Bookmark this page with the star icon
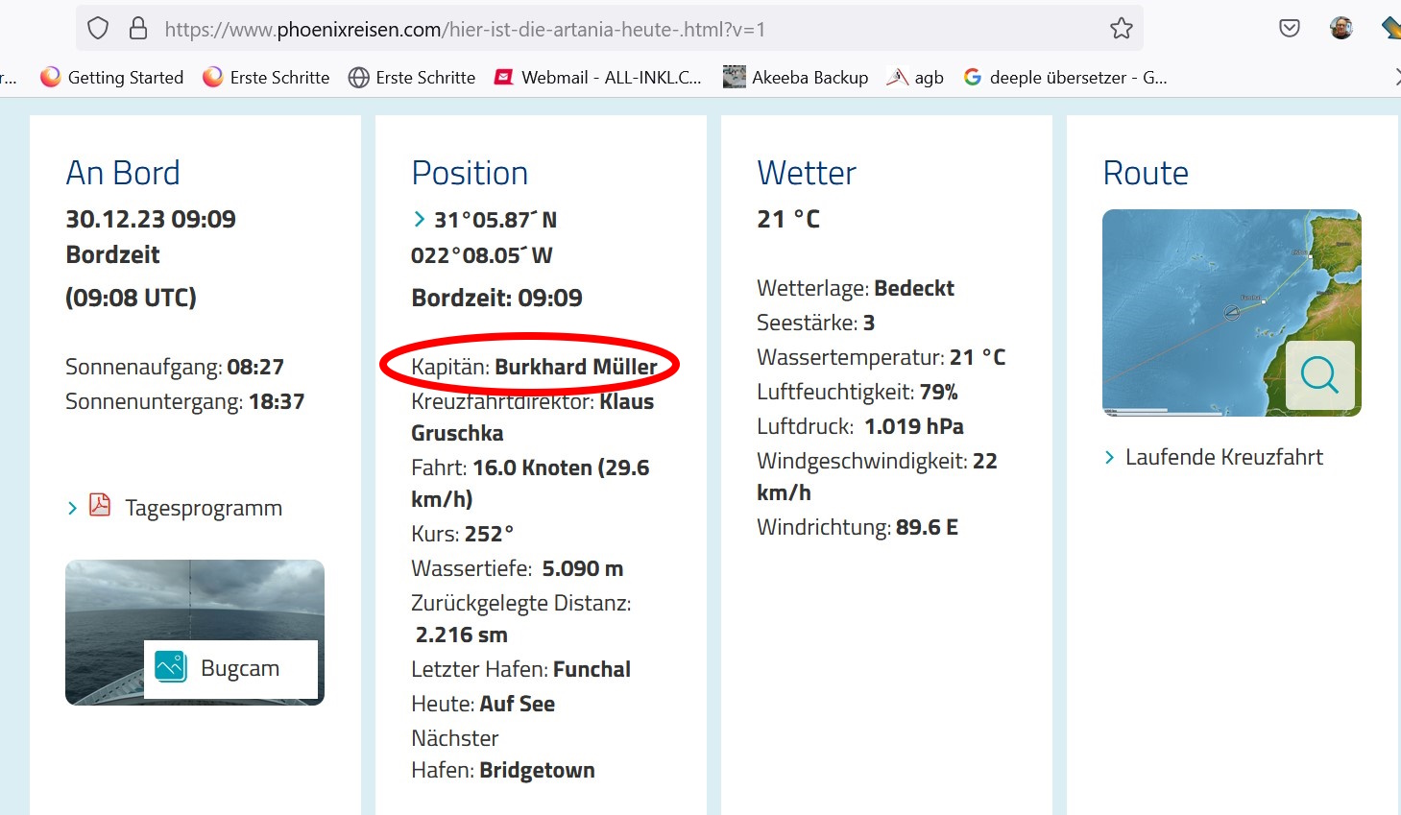 (1121, 29)
